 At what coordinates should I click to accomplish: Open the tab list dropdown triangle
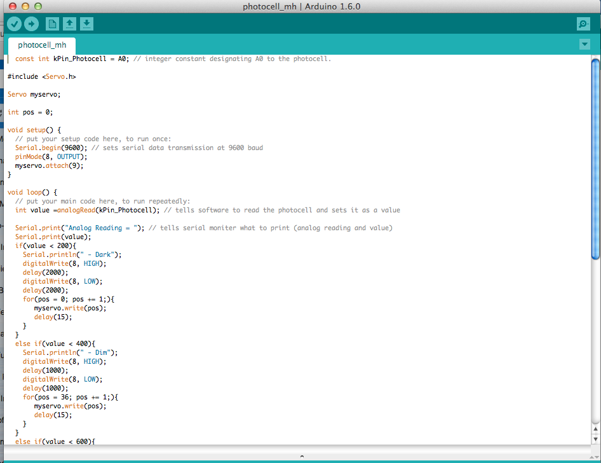(585, 45)
